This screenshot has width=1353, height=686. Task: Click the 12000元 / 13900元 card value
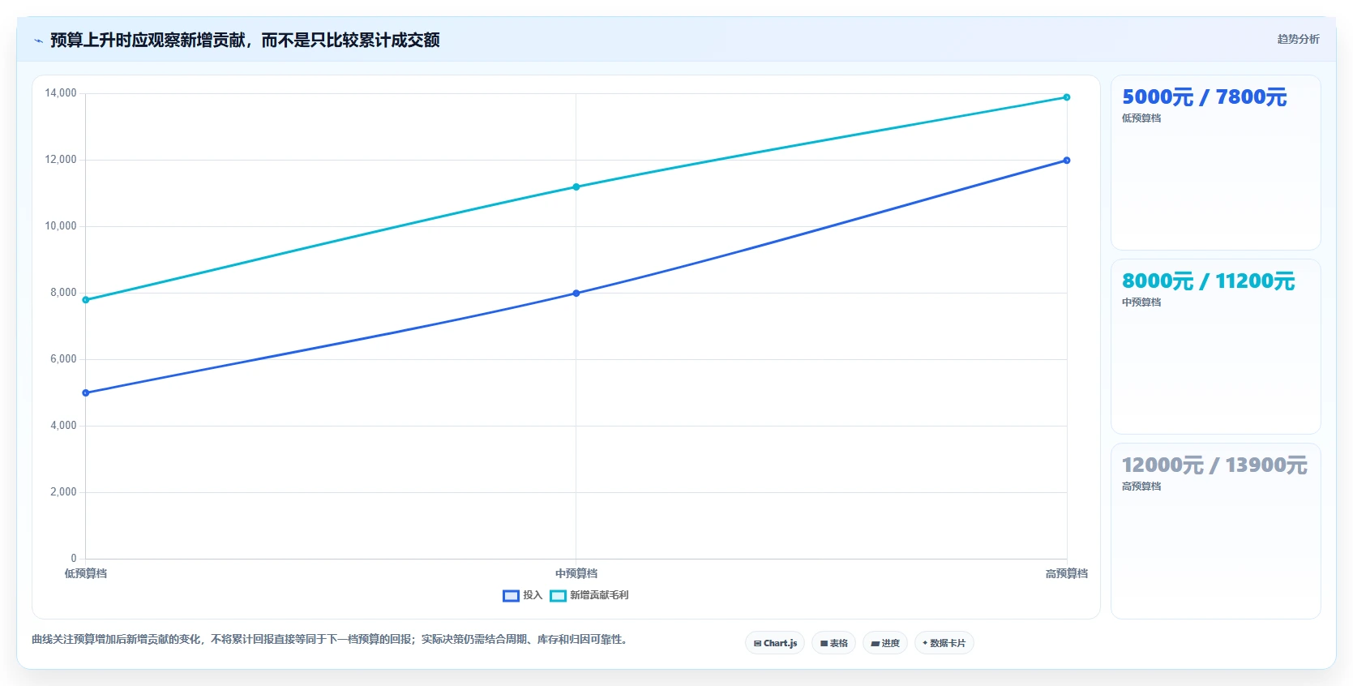point(1214,465)
